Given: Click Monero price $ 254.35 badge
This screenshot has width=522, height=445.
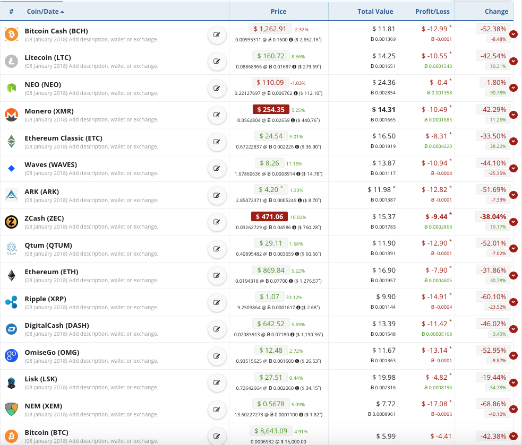Looking at the screenshot, I should click(271, 109).
